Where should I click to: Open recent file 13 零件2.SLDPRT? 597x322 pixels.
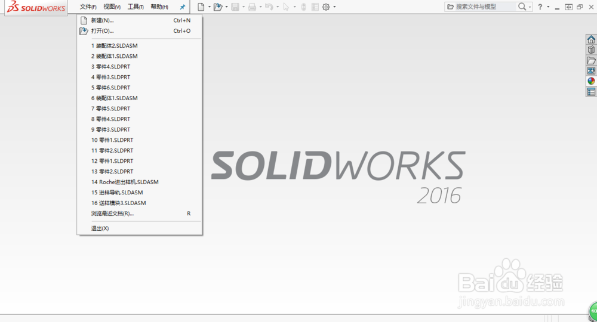(139, 172)
